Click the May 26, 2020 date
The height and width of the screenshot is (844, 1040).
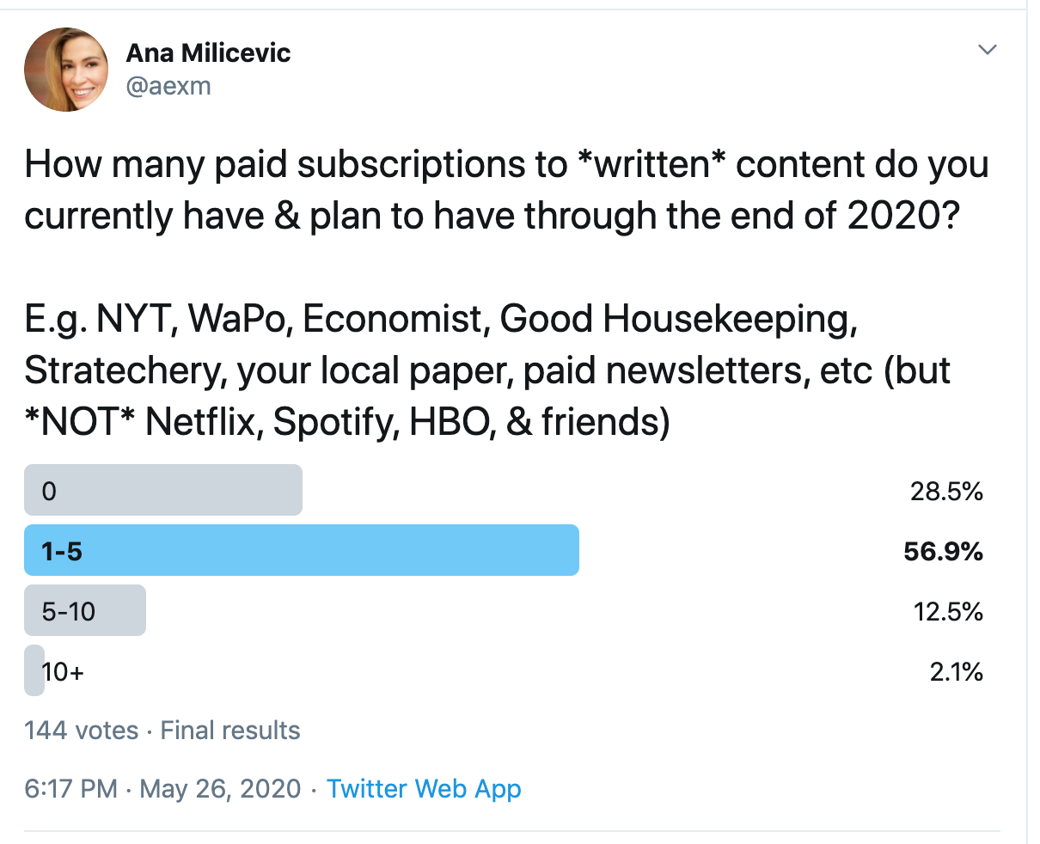220,789
